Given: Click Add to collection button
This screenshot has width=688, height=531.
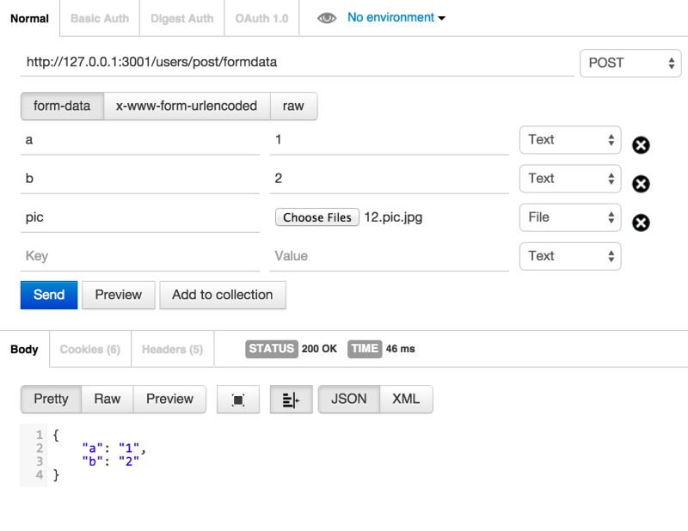Looking at the screenshot, I should tap(223, 295).
